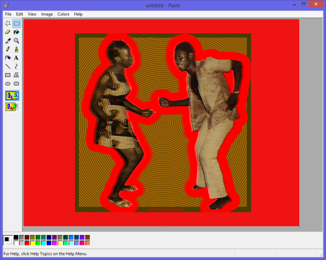Choose the rectangular Select tool
The image size is (326, 260).
(16, 24)
